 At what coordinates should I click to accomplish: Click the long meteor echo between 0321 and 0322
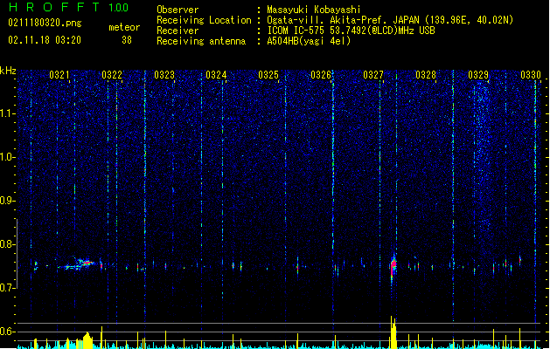78,263
